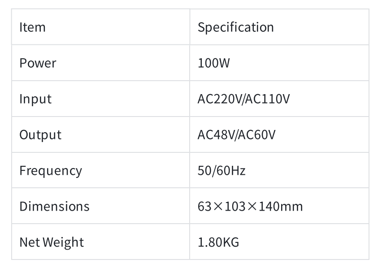
Task: Click the 50 in the frequency value
Action: (204, 171)
